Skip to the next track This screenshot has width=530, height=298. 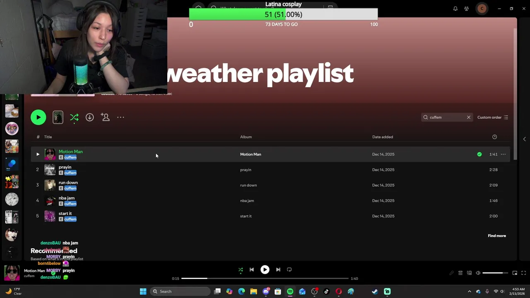point(278,269)
